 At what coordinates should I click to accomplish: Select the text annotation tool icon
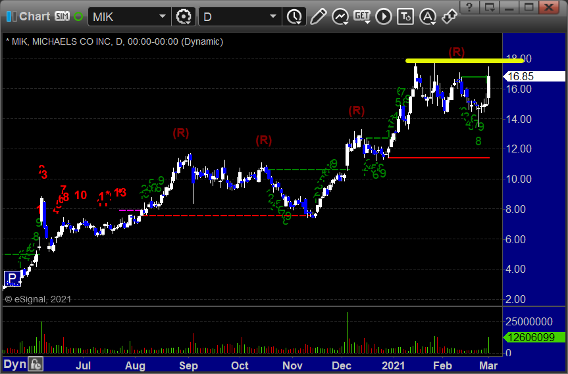pyautogui.click(x=405, y=16)
